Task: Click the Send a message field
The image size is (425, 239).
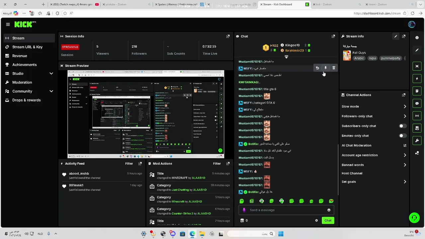Action: pos(286,210)
